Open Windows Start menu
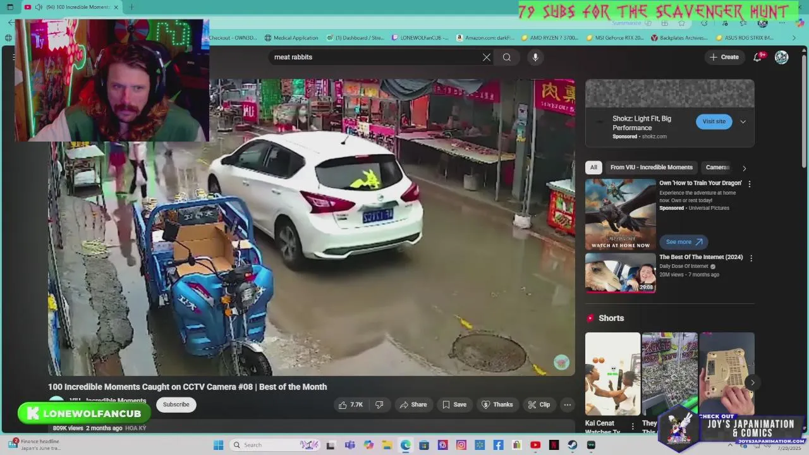 (x=219, y=445)
